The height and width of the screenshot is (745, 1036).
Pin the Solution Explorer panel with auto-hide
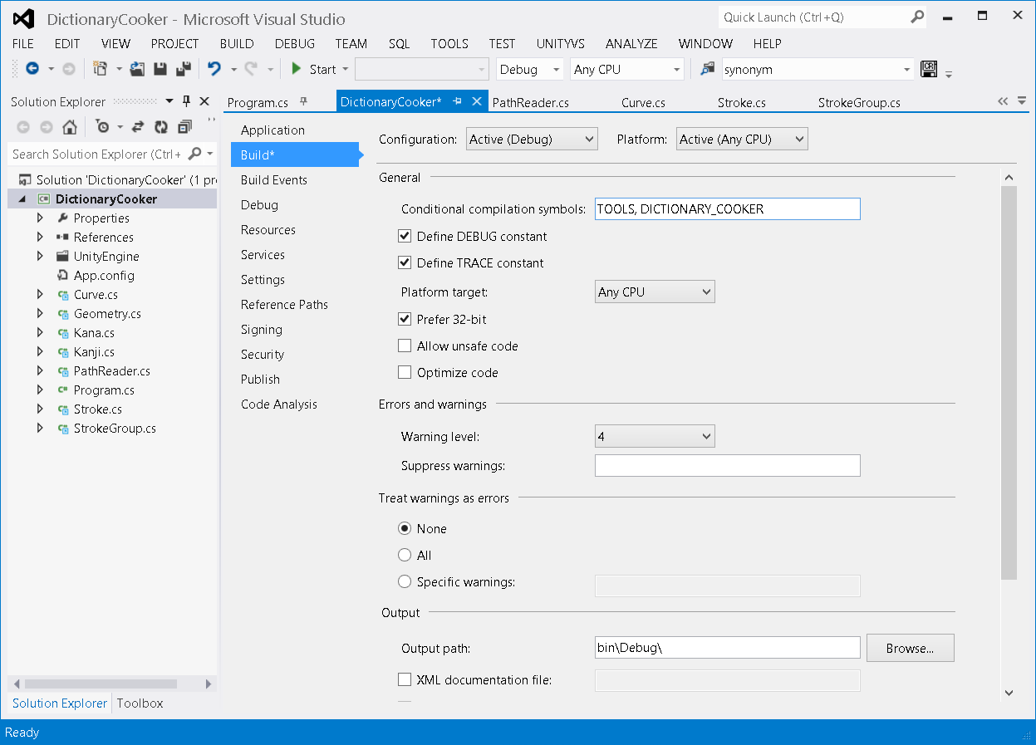(187, 101)
